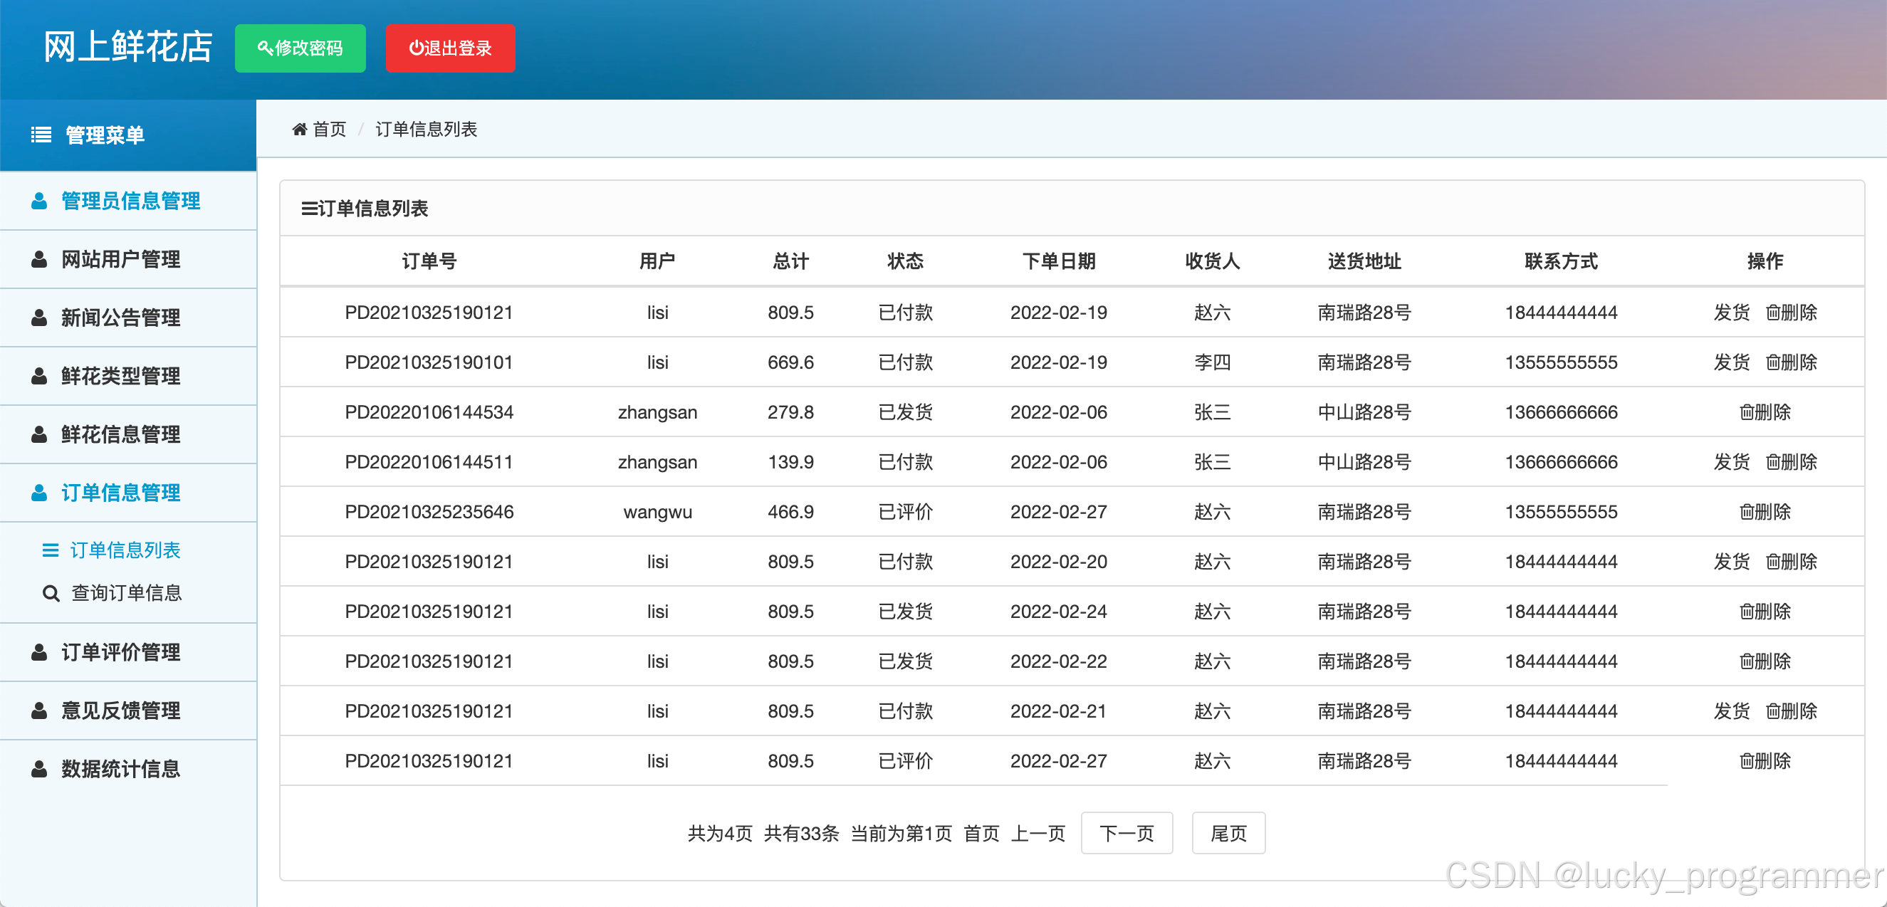1887x907 pixels.
Task: Jump to 尾页, the last page
Action: (x=1228, y=833)
